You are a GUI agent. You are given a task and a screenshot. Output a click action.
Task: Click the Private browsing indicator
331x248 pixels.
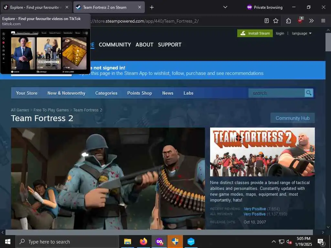(x=265, y=7)
